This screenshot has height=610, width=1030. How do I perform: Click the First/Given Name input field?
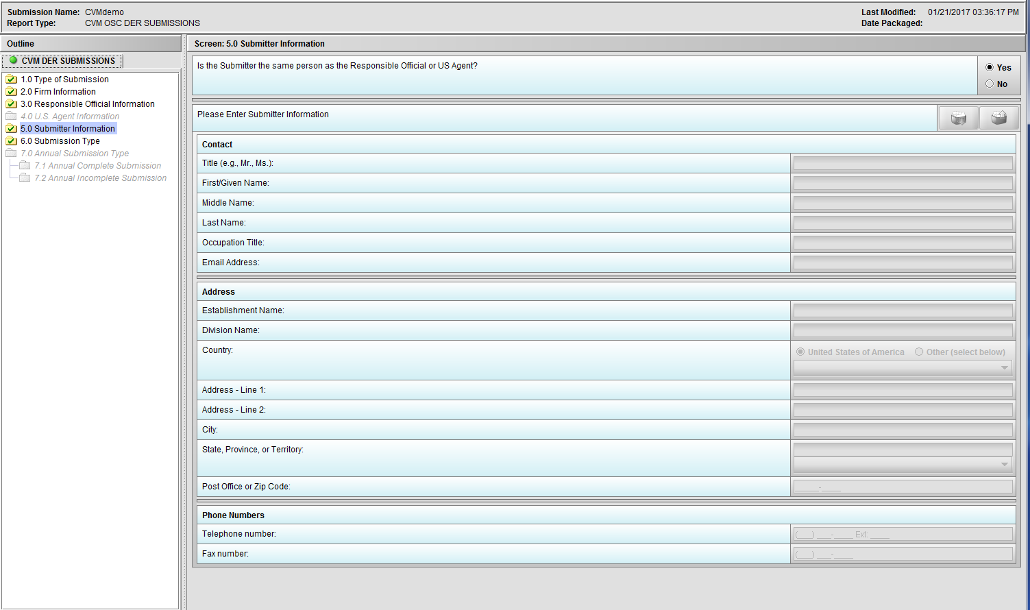(x=903, y=183)
